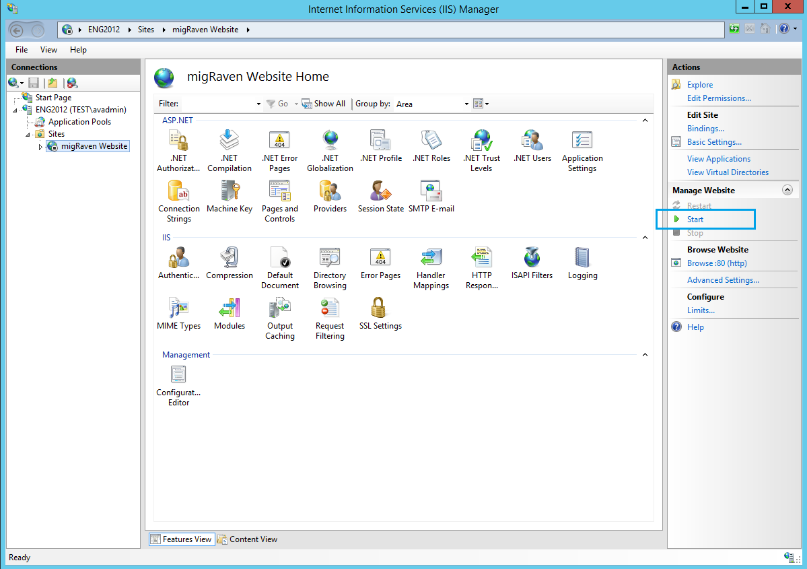Image resolution: width=807 pixels, height=569 pixels.
Task: Open the view mode dropdown button
Action: coord(481,104)
